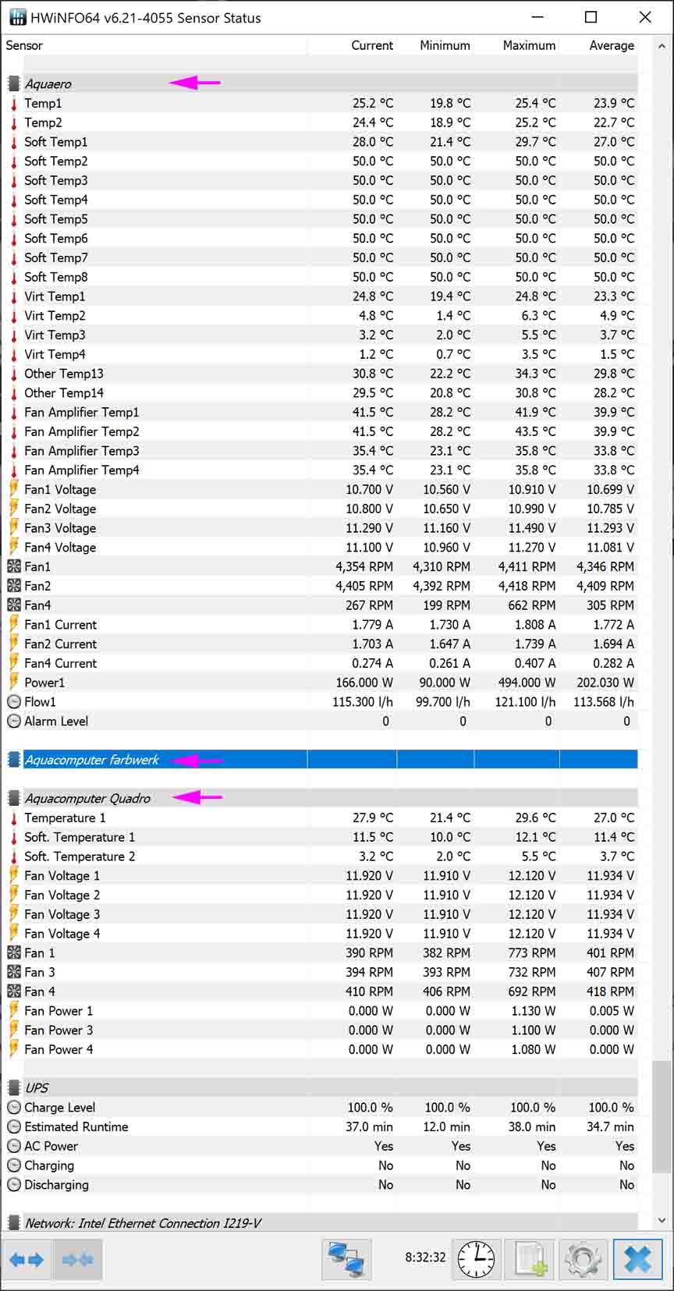Click the chip icon next to UPS

click(14, 1087)
